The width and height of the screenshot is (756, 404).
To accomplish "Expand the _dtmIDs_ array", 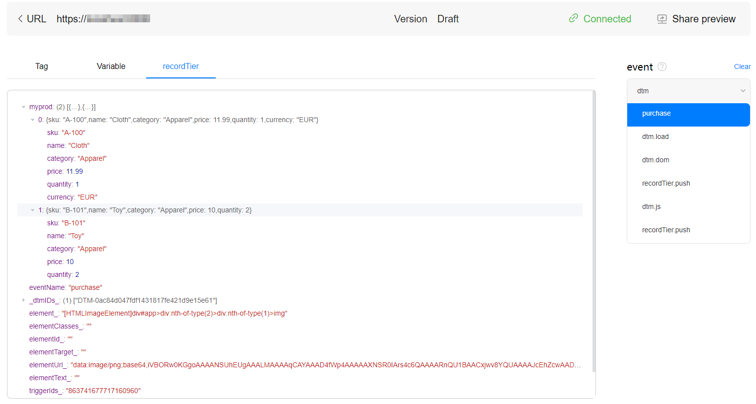I will [23, 300].
